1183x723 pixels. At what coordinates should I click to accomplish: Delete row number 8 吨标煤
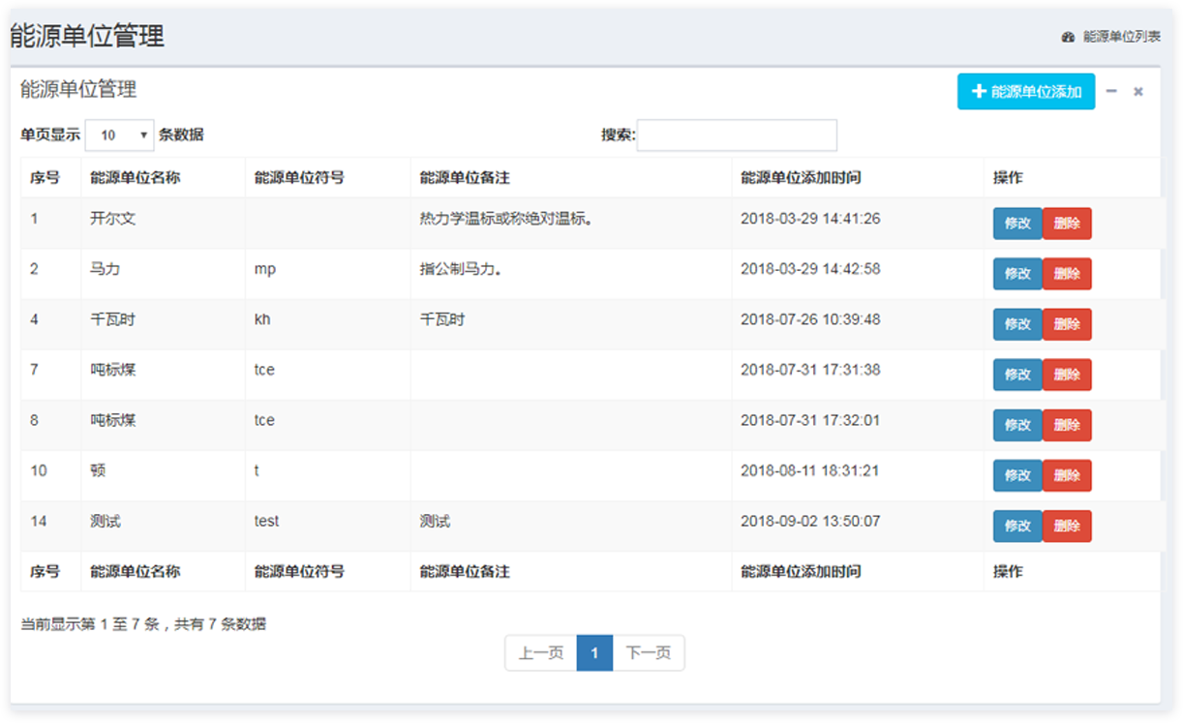click(x=1067, y=425)
